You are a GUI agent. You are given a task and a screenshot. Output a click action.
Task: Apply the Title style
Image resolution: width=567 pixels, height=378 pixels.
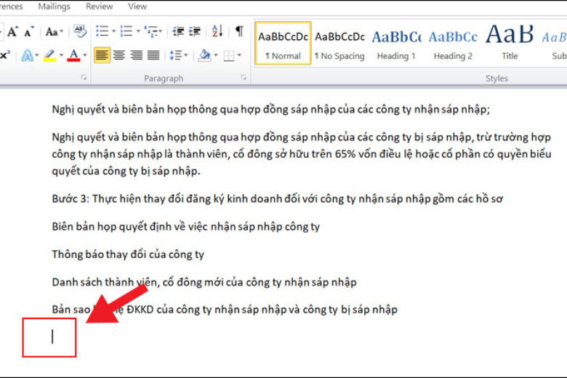pos(510,43)
